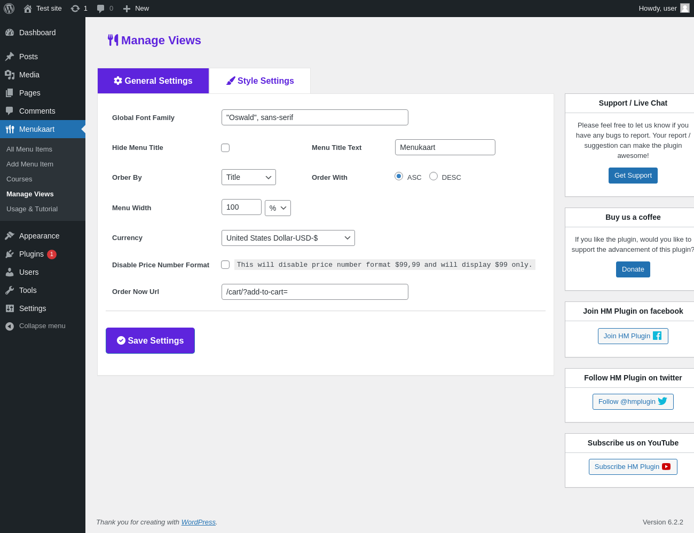Viewport: 694px width, 533px height.
Task: Click the gear icon in General Settings tab
Action: point(118,81)
